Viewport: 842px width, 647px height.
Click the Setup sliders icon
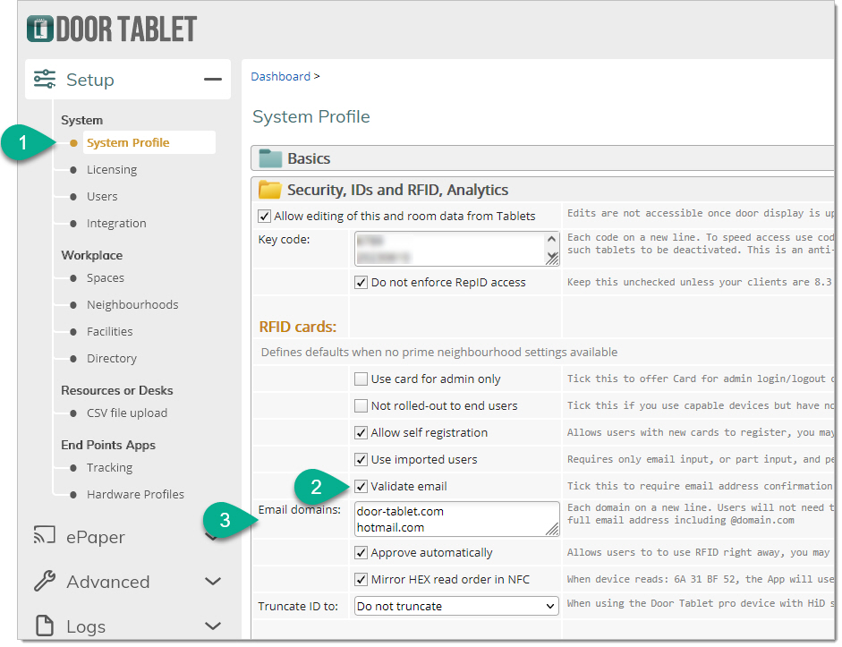click(45, 80)
